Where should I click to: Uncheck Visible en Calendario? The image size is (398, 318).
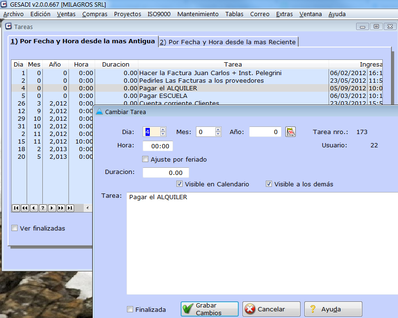tap(180, 184)
